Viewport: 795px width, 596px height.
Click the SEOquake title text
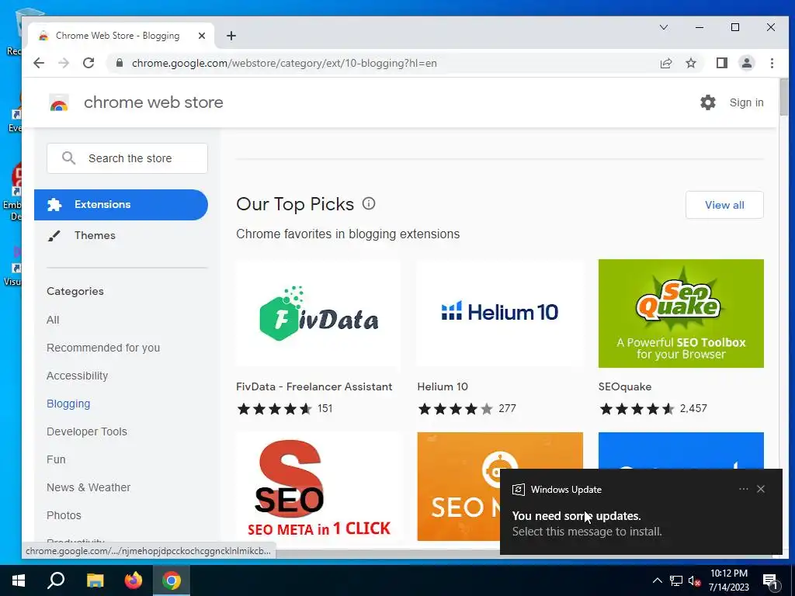(x=625, y=386)
